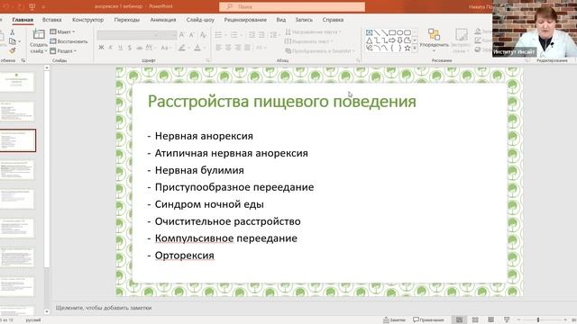Toggle bold Ж formatting
Image resolution: width=577 pixels, height=324 pixels.
(x=101, y=48)
